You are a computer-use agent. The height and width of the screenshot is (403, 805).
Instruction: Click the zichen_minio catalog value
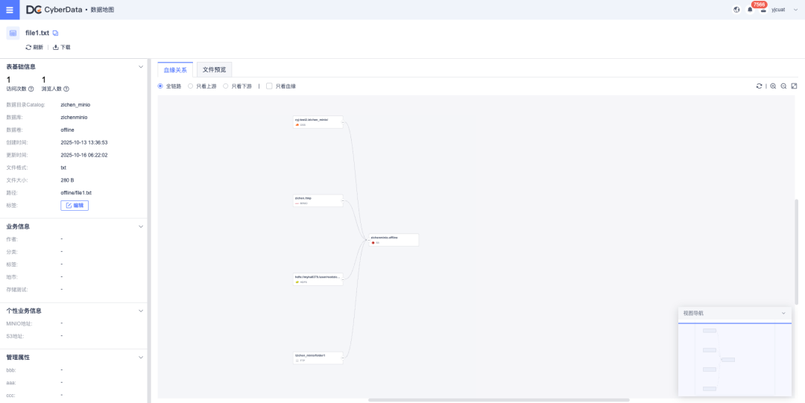click(75, 105)
